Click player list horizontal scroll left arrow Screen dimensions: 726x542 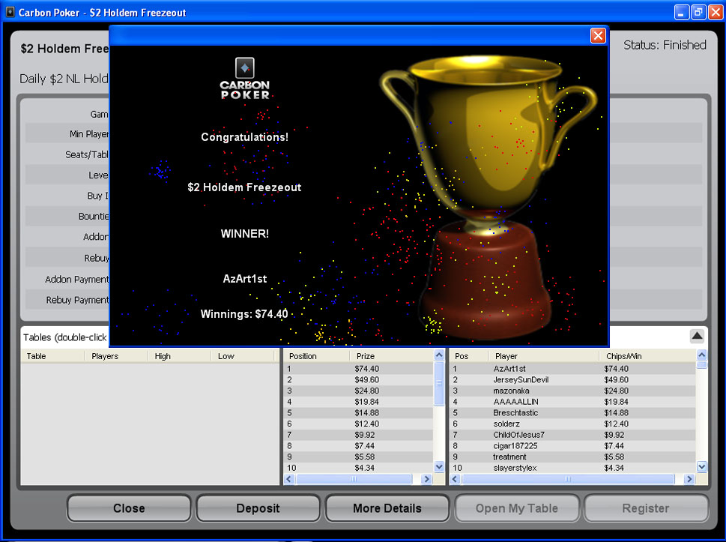455,479
